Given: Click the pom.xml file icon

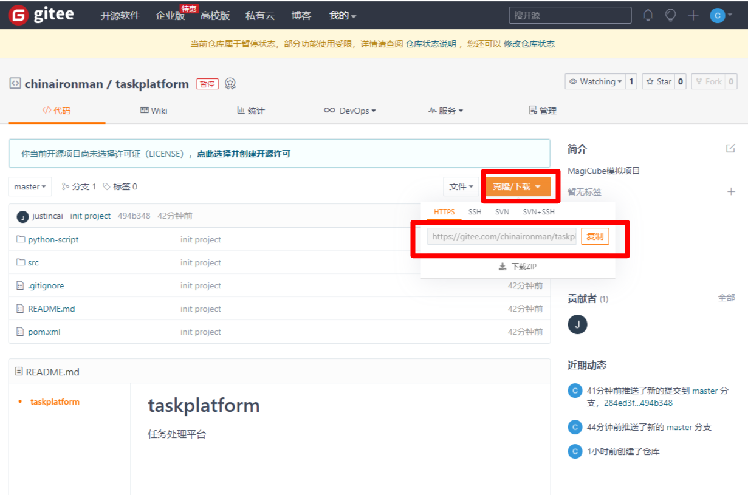Looking at the screenshot, I should [21, 332].
